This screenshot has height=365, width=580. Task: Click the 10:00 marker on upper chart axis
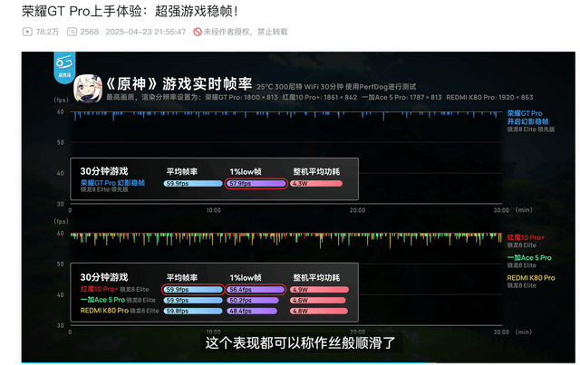point(214,210)
